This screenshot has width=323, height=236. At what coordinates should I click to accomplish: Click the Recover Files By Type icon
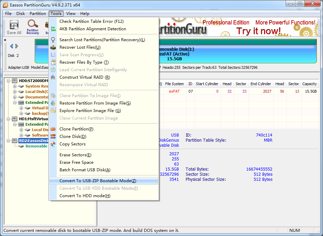(53, 62)
